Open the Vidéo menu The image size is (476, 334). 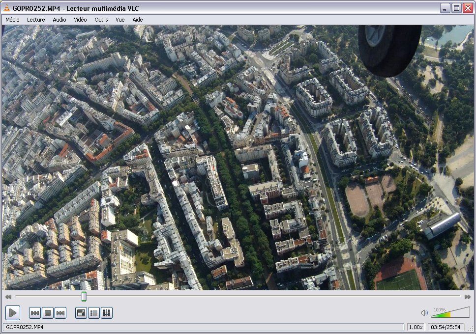click(80, 20)
